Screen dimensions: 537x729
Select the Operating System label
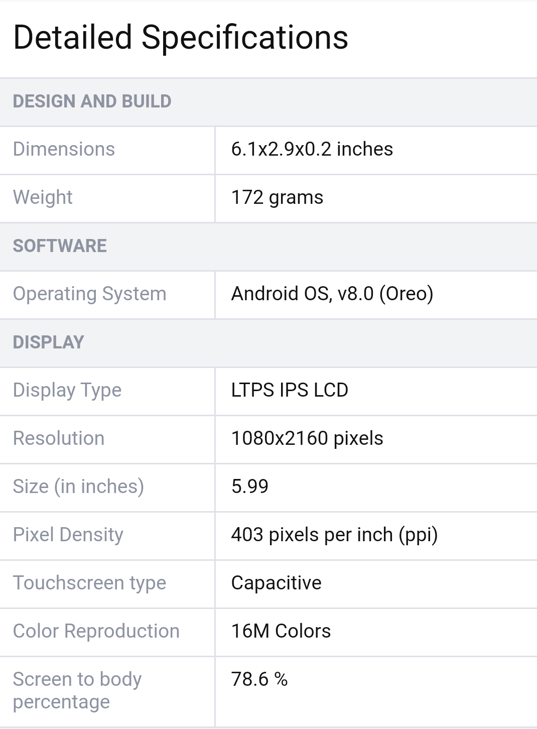coord(90,294)
